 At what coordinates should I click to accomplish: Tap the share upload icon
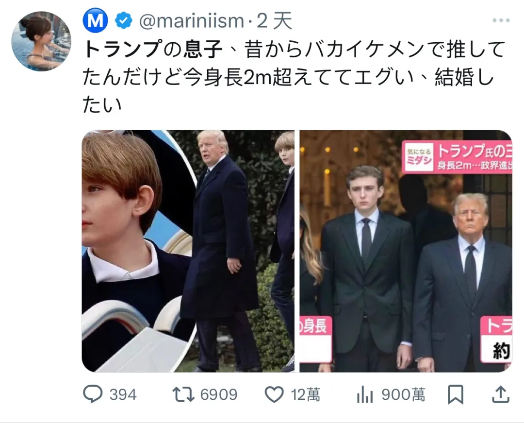click(x=501, y=394)
